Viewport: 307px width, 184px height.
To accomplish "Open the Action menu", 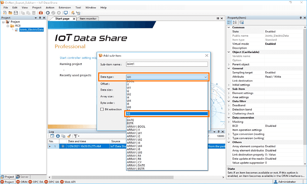I will click(50, 8).
